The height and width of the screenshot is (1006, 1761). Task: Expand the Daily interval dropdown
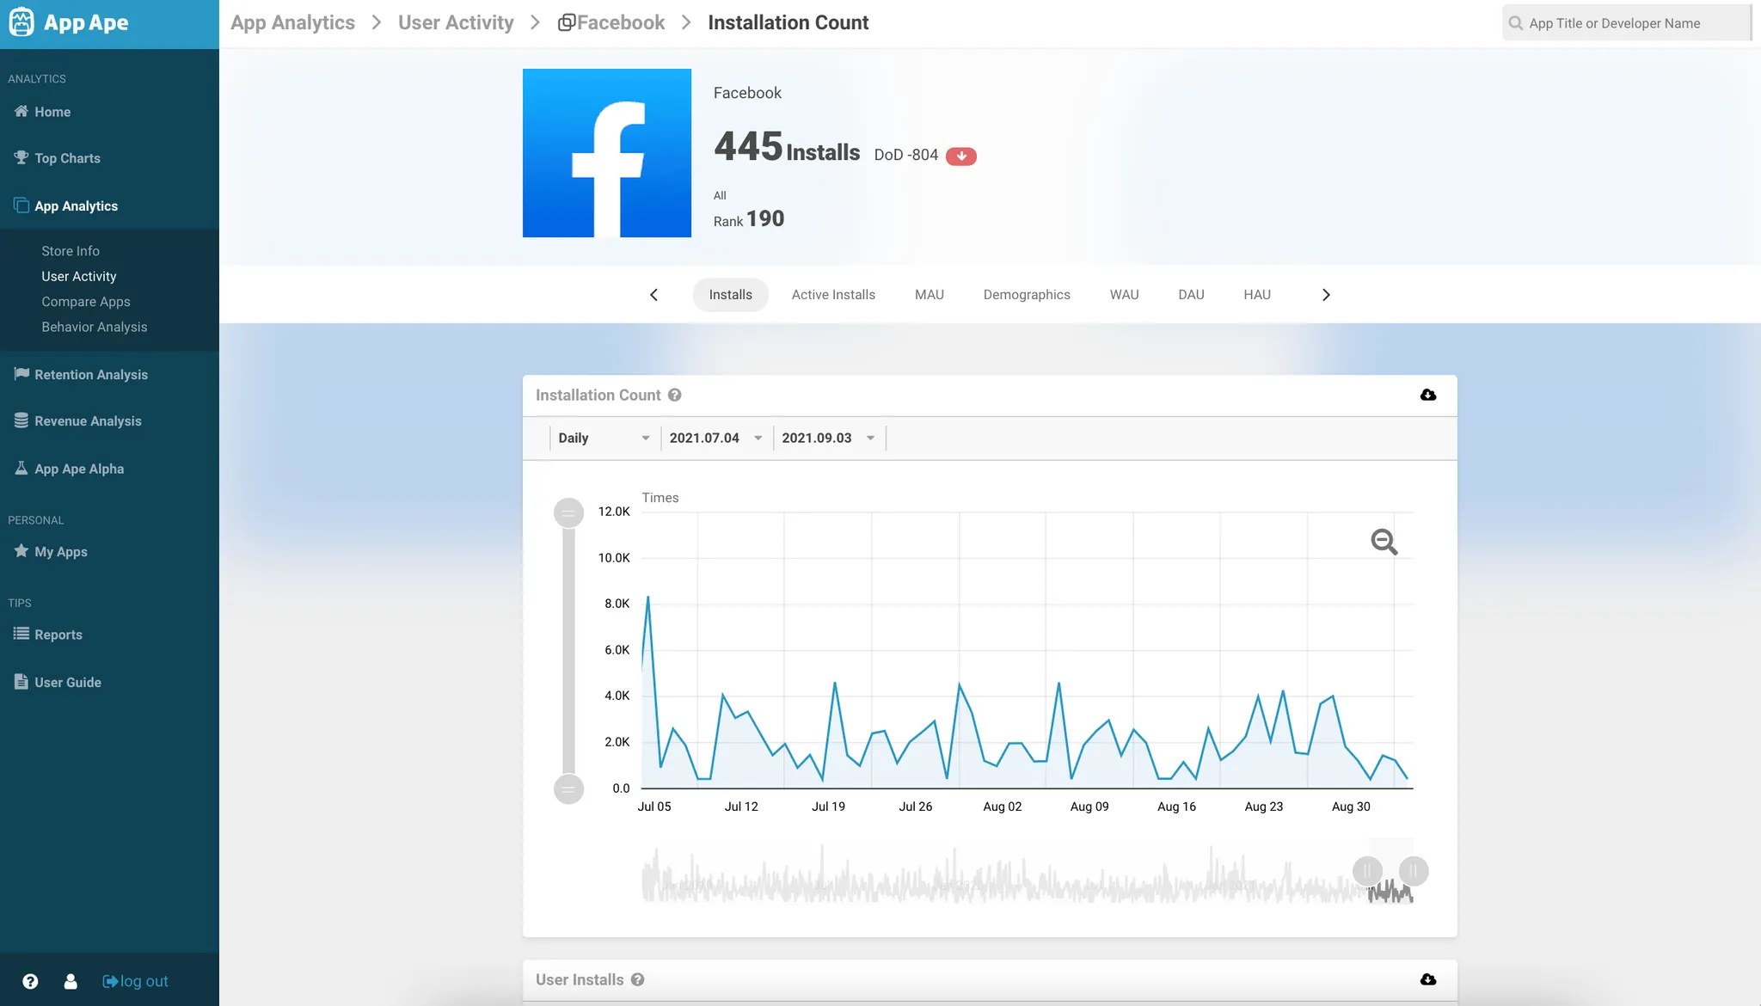click(604, 438)
